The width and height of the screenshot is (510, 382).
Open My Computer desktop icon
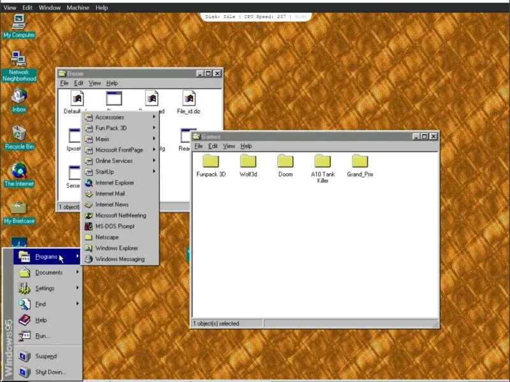point(19,27)
